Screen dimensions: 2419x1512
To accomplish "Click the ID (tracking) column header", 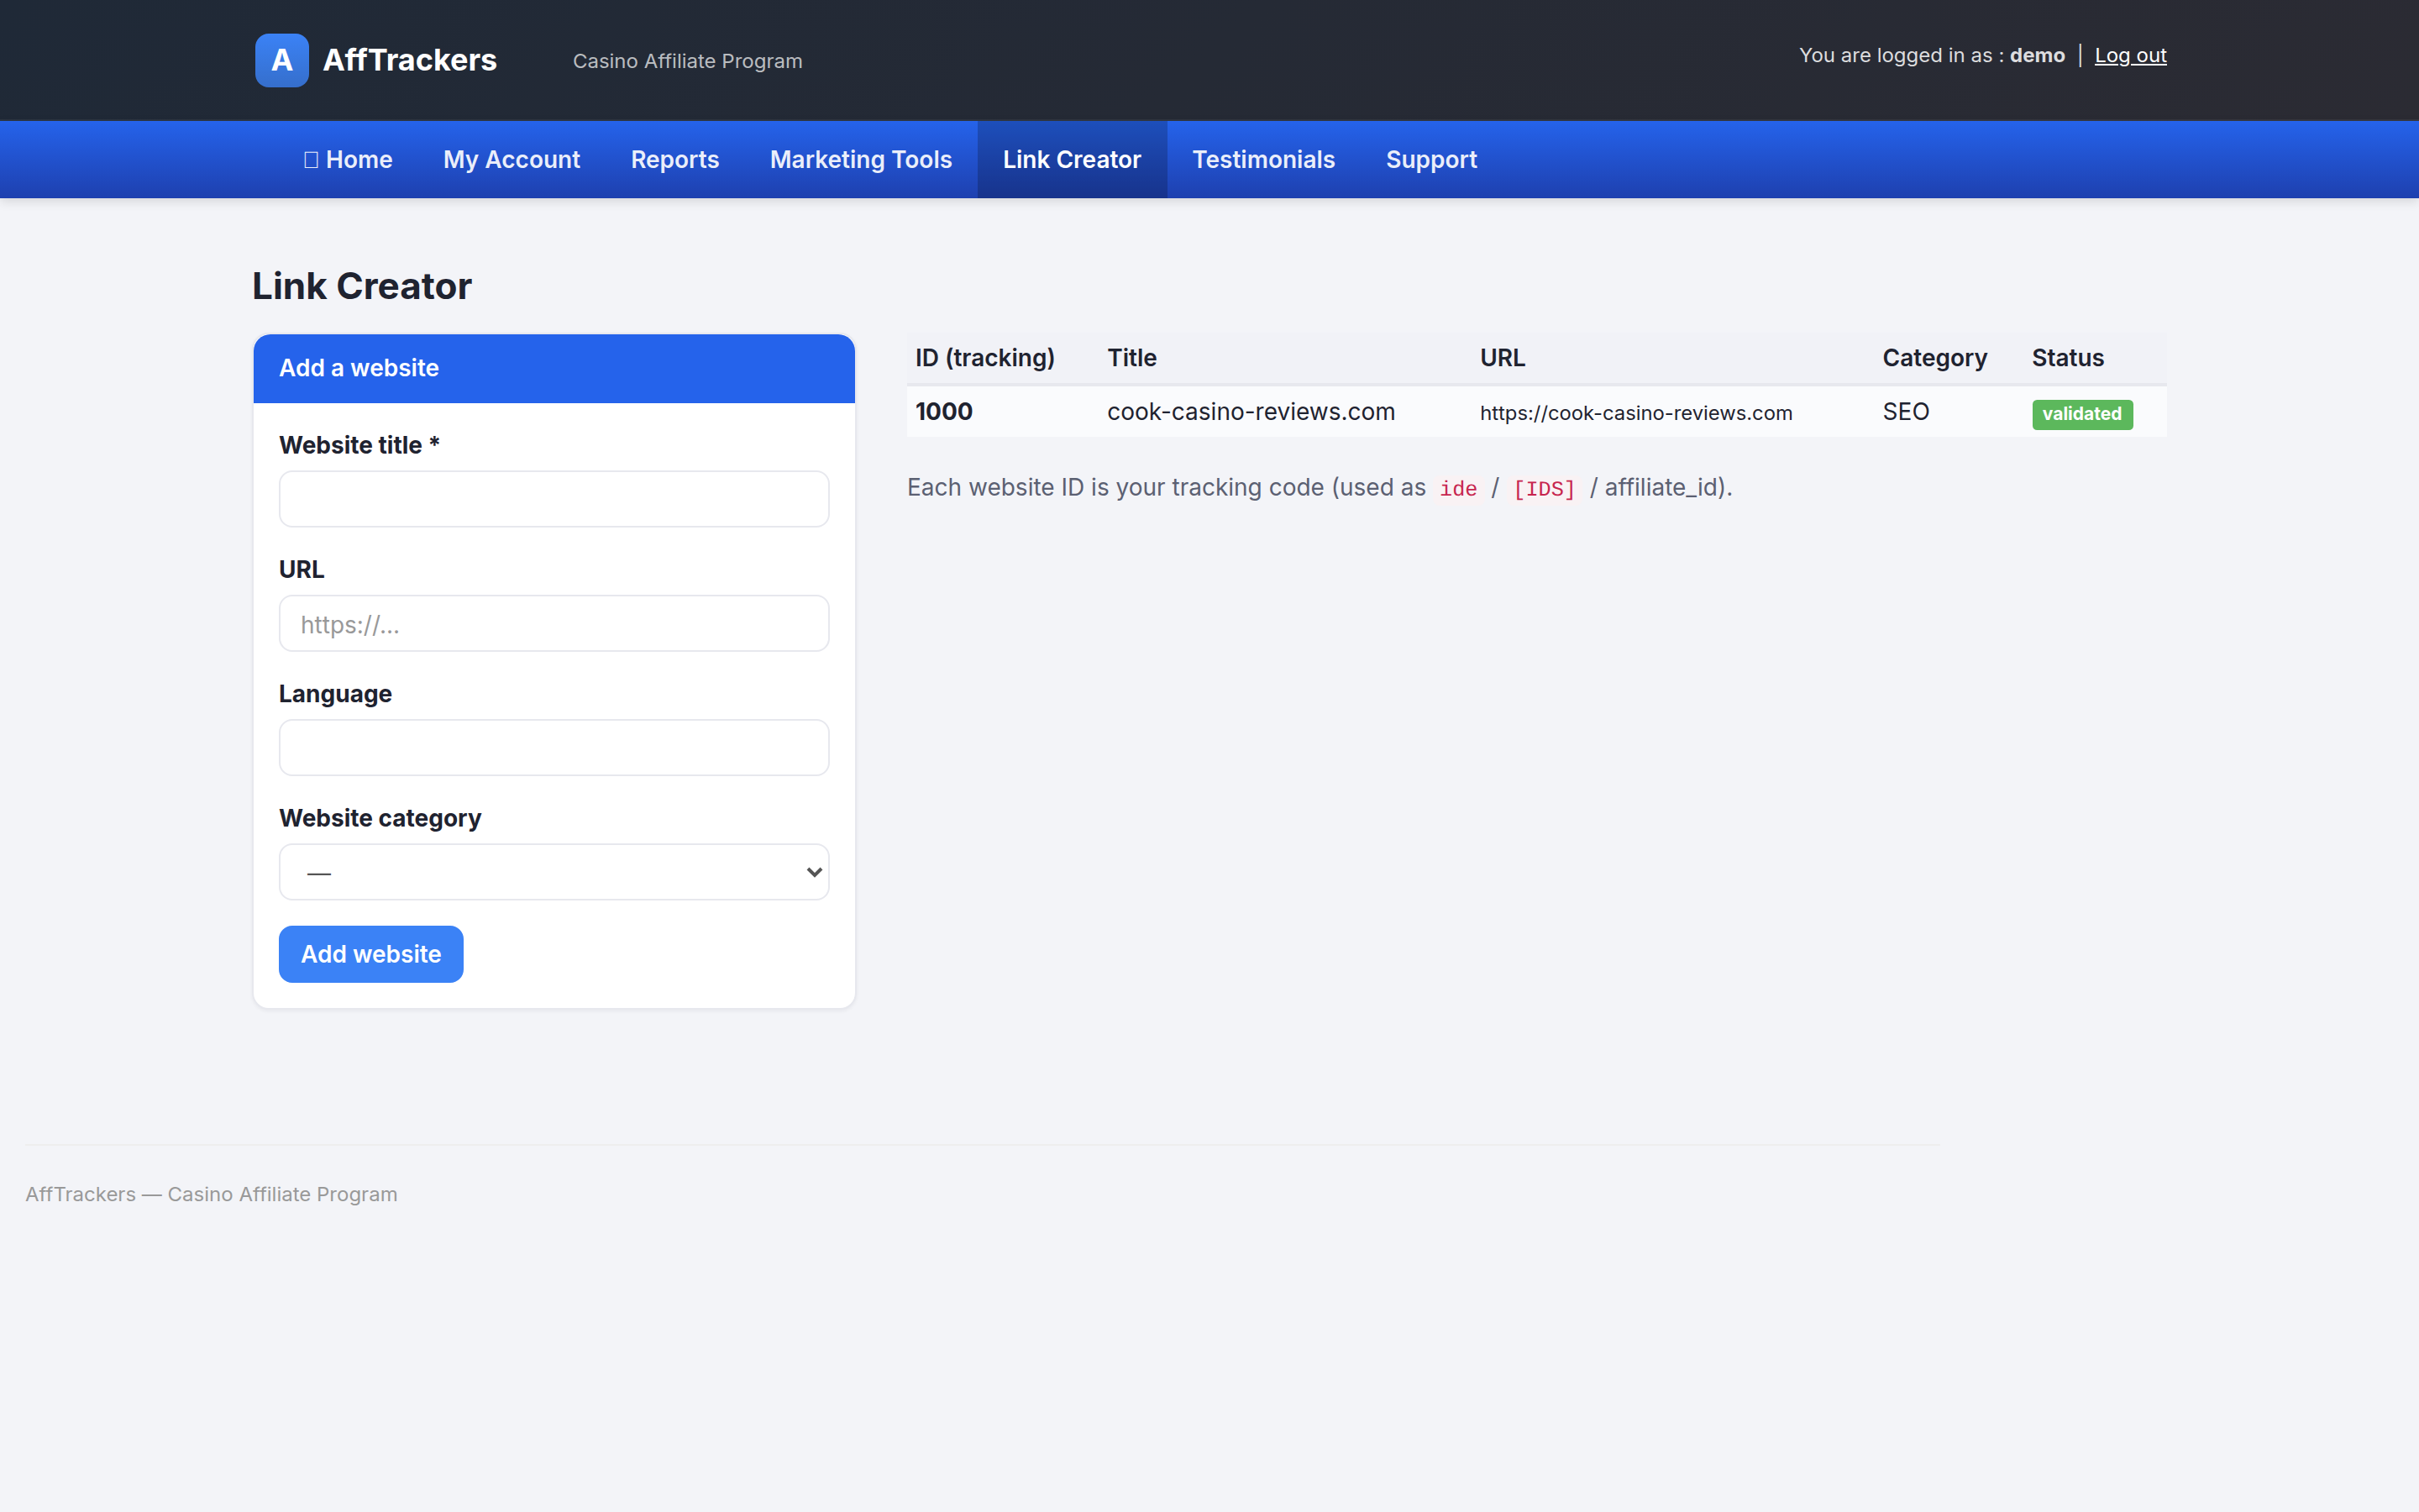I will [984, 358].
